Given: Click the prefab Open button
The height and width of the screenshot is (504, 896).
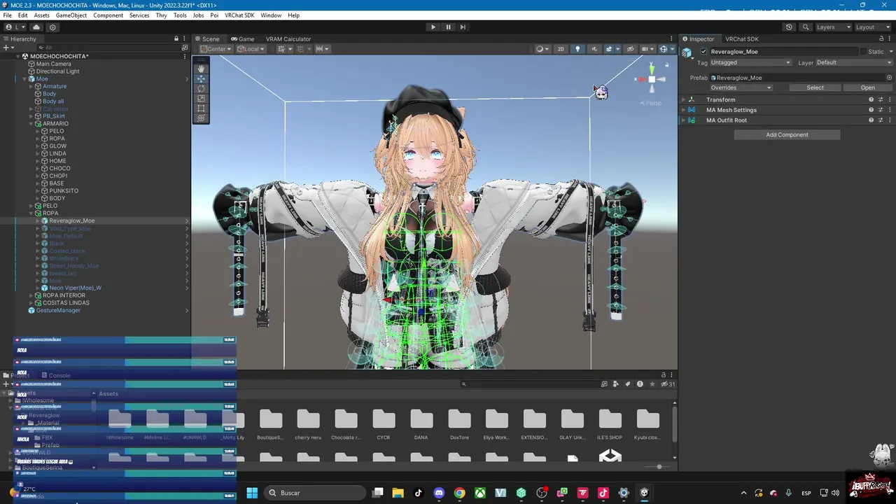Looking at the screenshot, I should click(x=867, y=87).
